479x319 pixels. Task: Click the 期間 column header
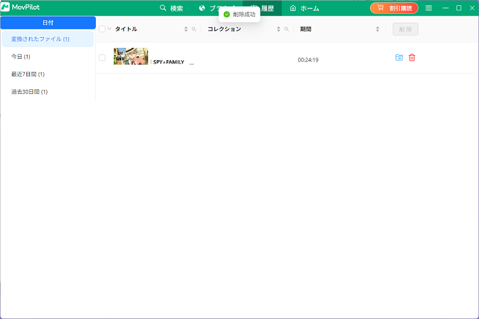[305, 29]
